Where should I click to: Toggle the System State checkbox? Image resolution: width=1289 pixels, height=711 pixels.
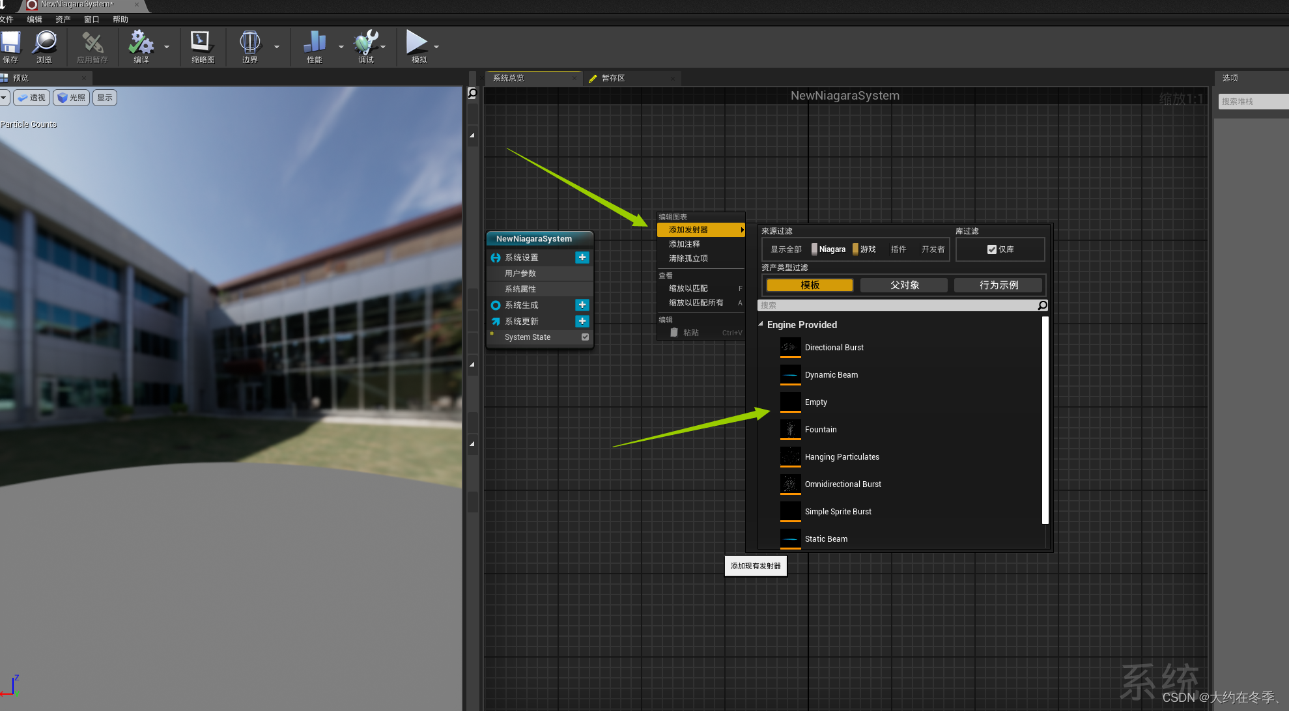(x=585, y=337)
